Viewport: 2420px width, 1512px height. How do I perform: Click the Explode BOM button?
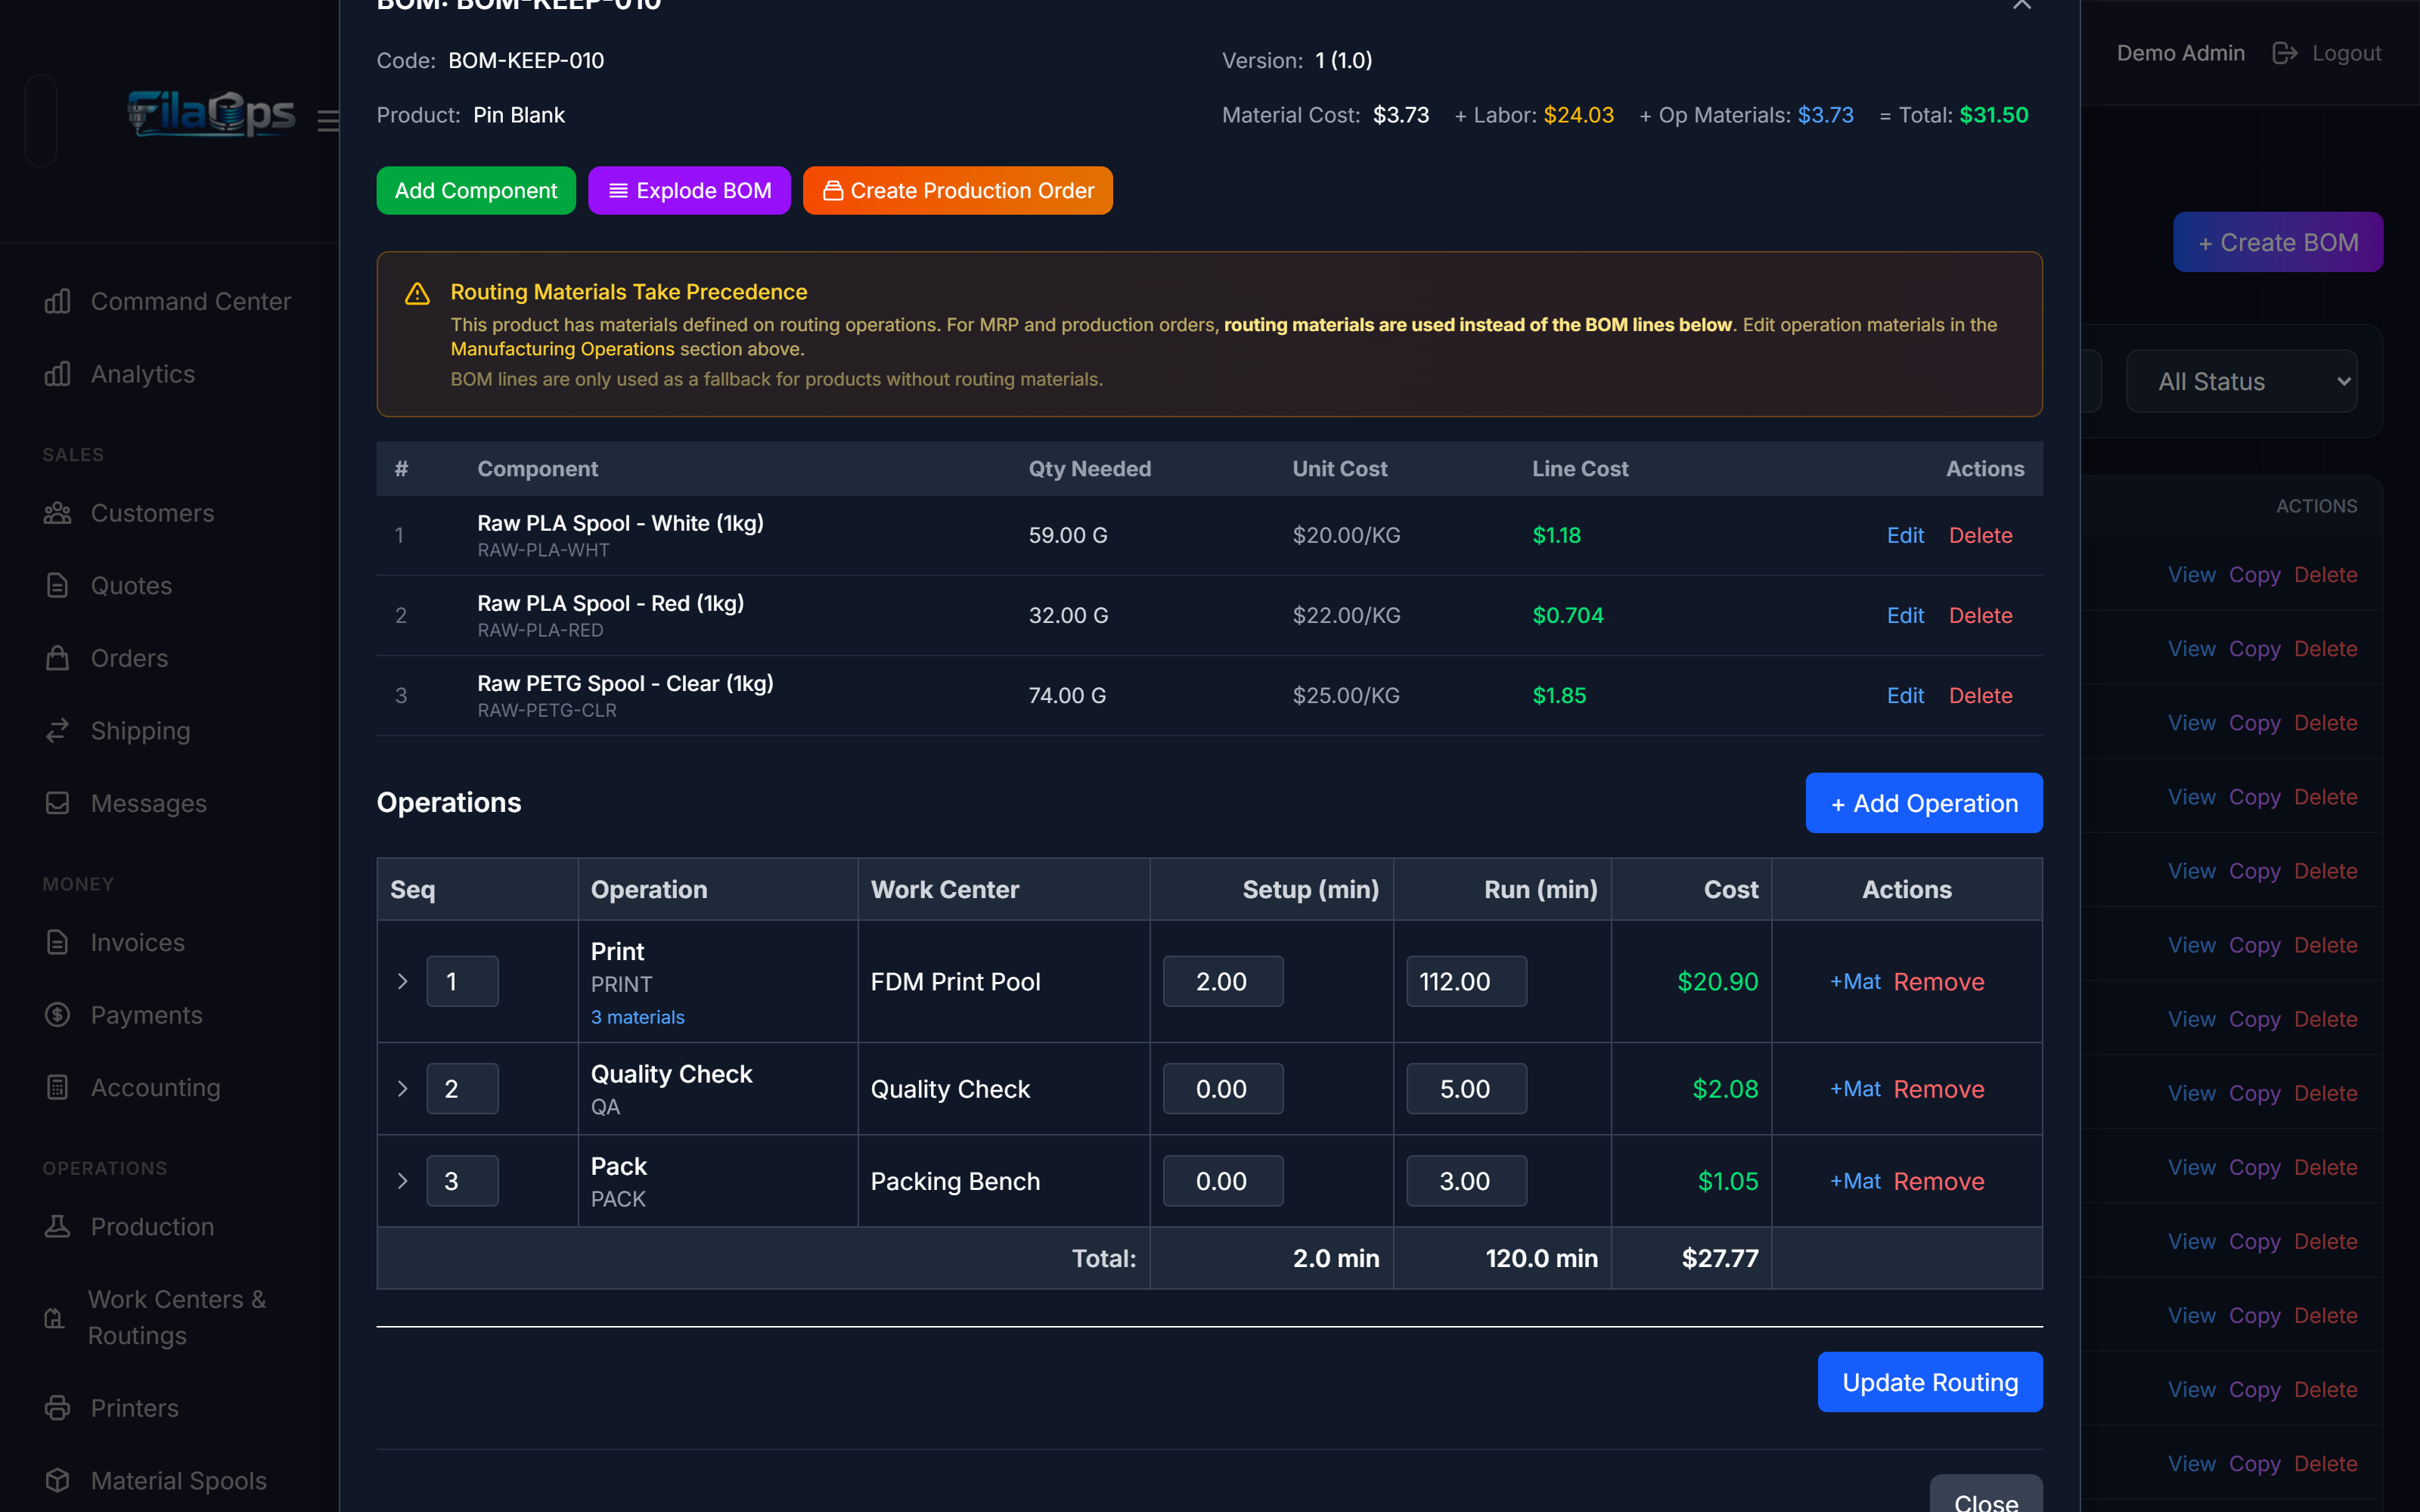coord(689,190)
